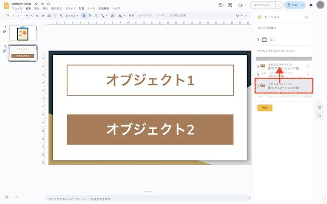The image size is (327, 204).
Task: Expand the highlighted last スライドイン animation
Action: [258, 86]
